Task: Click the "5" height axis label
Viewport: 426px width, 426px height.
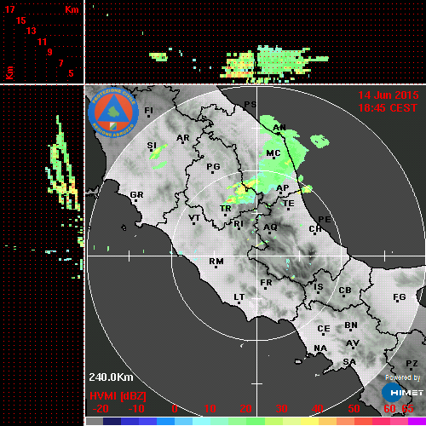Action: pos(71,73)
